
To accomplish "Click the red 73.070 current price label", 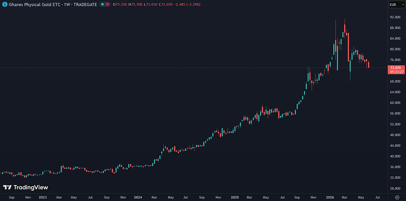I will [396, 67].
